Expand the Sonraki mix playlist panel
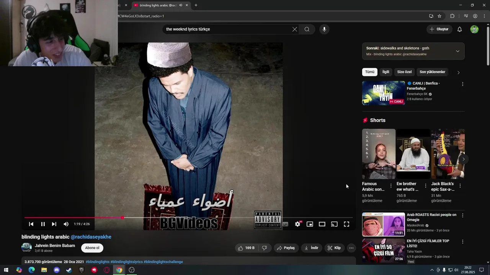Viewport: 490px width, 275px height. click(x=457, y=51)
